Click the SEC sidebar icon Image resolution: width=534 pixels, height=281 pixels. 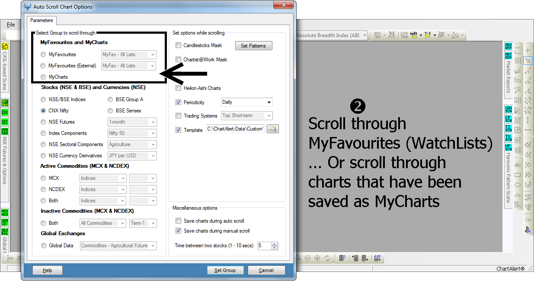[x=5, y=122]
